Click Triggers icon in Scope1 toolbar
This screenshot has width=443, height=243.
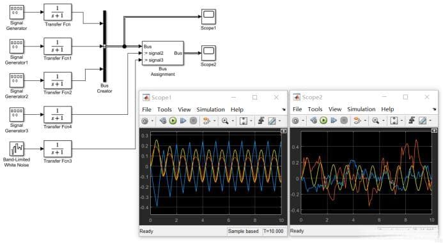coord(261,121)
